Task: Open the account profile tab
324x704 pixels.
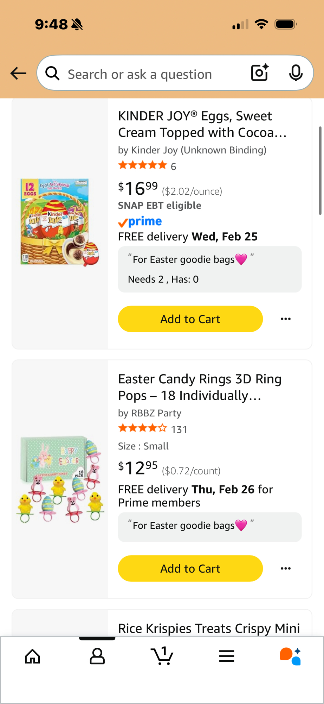Action: (x=97, y=656)
